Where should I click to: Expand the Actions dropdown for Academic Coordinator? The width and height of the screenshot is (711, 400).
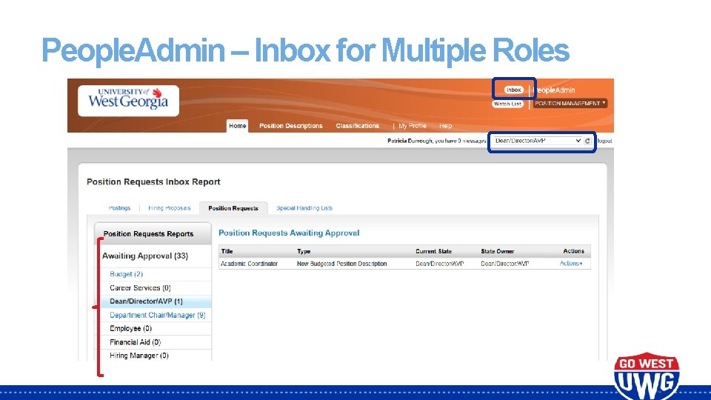point(571,264)
